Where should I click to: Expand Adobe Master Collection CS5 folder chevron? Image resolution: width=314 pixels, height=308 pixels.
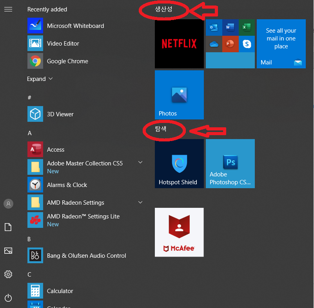140,162
